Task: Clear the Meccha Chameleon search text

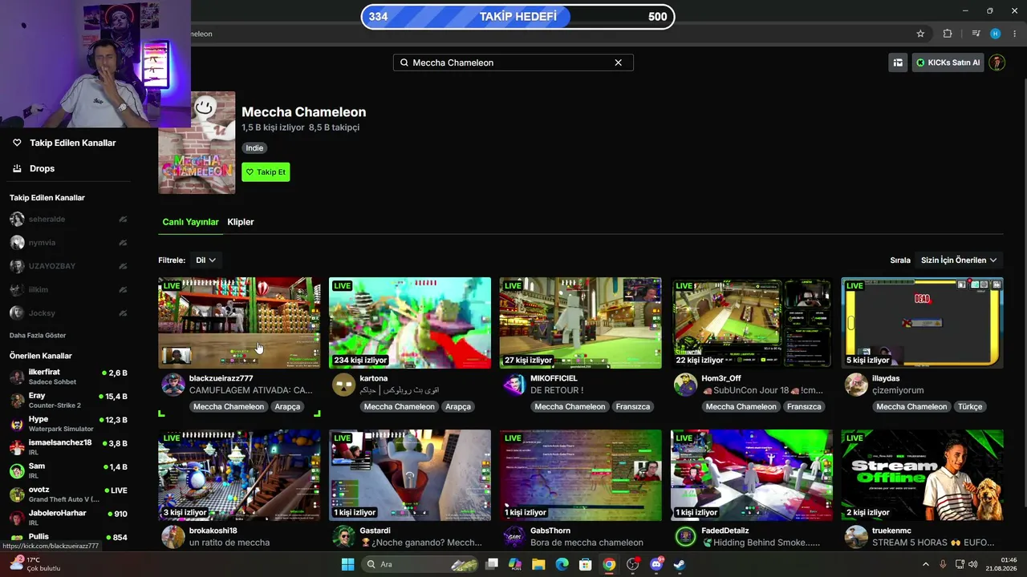Action: (x=618, y=63)
